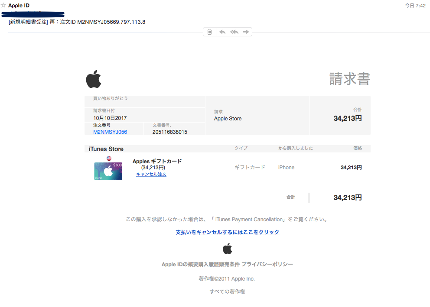Image resolution: width=430 pixels, height=307 pixels.
Task: Click the プライバシーポリシー footer link
Action: 267,264
